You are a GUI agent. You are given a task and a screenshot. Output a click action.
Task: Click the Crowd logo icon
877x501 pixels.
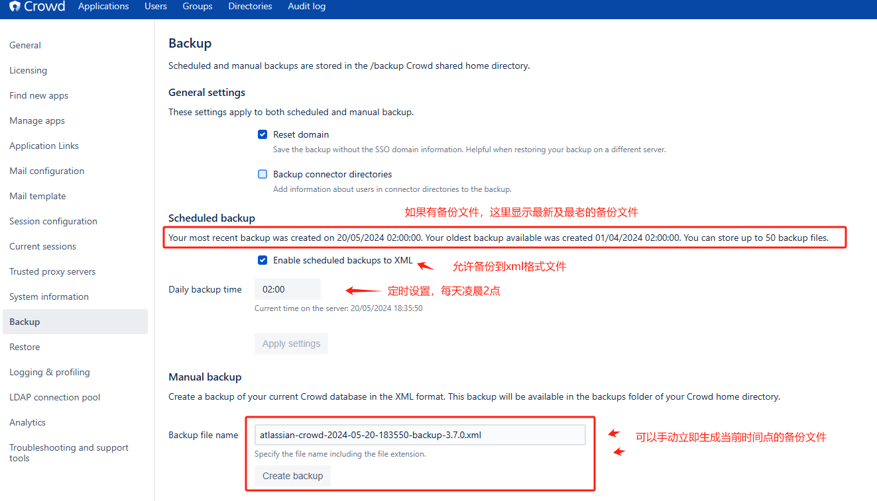(15, 7)
